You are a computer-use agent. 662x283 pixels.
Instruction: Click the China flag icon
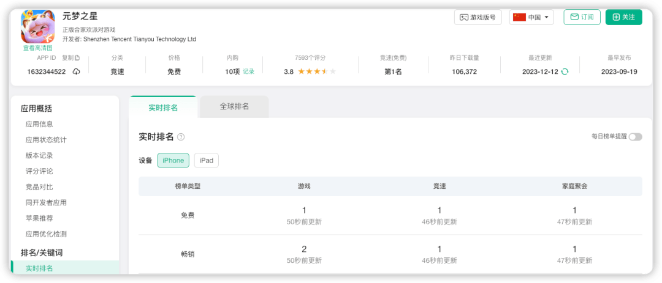[519, 17]
